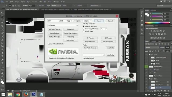The width and height of the screenshot is (172, 97).
Task: Open the layer Kind filter dropdown
Action: click(x=150, y=44)
